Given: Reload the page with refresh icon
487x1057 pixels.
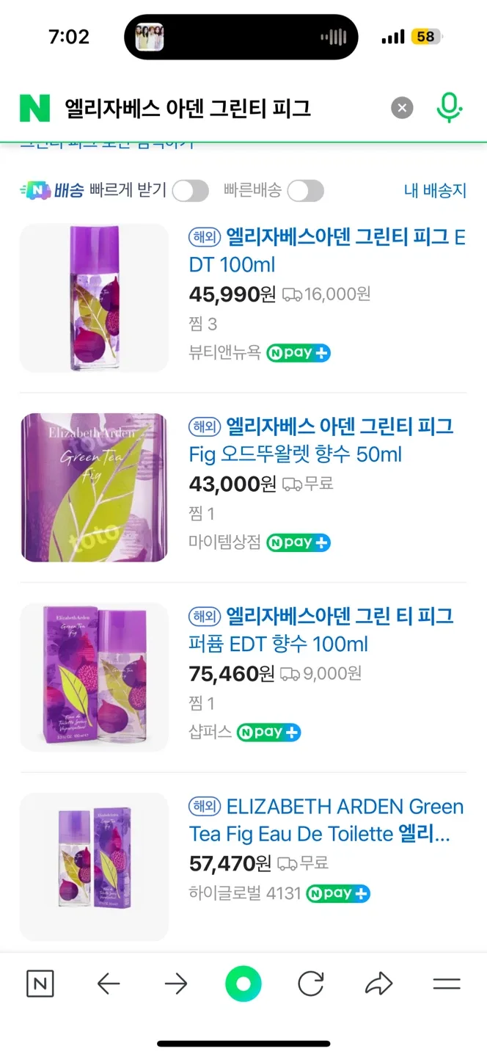Looking at the screenshot, I should (x=311, y=984).
